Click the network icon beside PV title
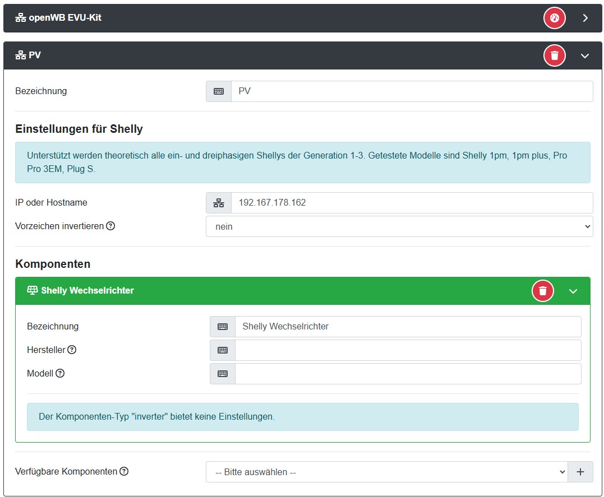The height and width of the screenshot is (497, 604). tap(20, 55)
